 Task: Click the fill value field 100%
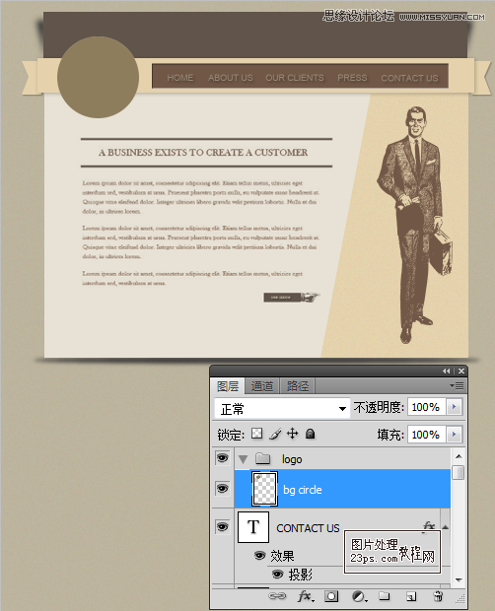click(426, 434)
